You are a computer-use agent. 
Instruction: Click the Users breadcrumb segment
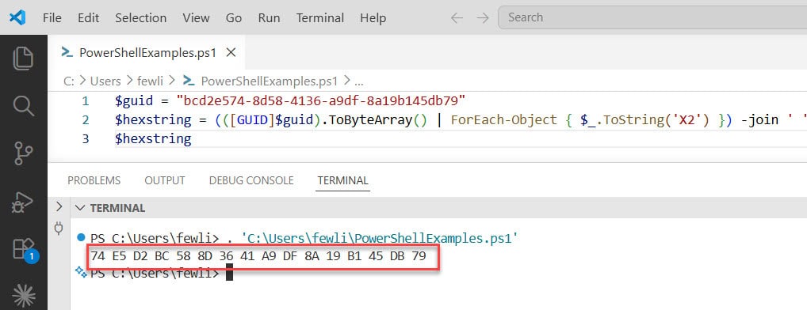coord(105,81)
